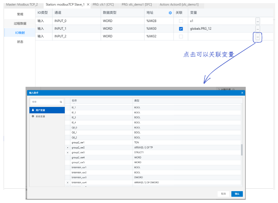Click the INPUT_2 channel cell
Screen dimensions: 278x203
pyautogui.click(x=77, y=36)
